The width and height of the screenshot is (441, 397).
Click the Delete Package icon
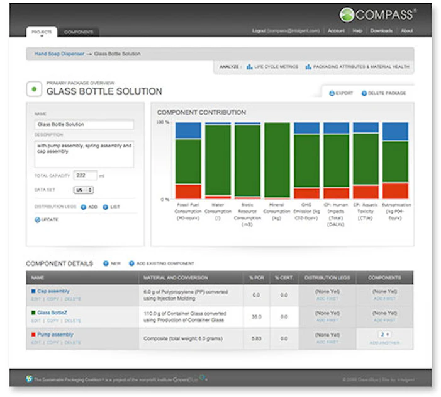click(x=364, y=93)
